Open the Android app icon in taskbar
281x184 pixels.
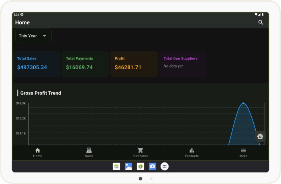tap(140, 166)
